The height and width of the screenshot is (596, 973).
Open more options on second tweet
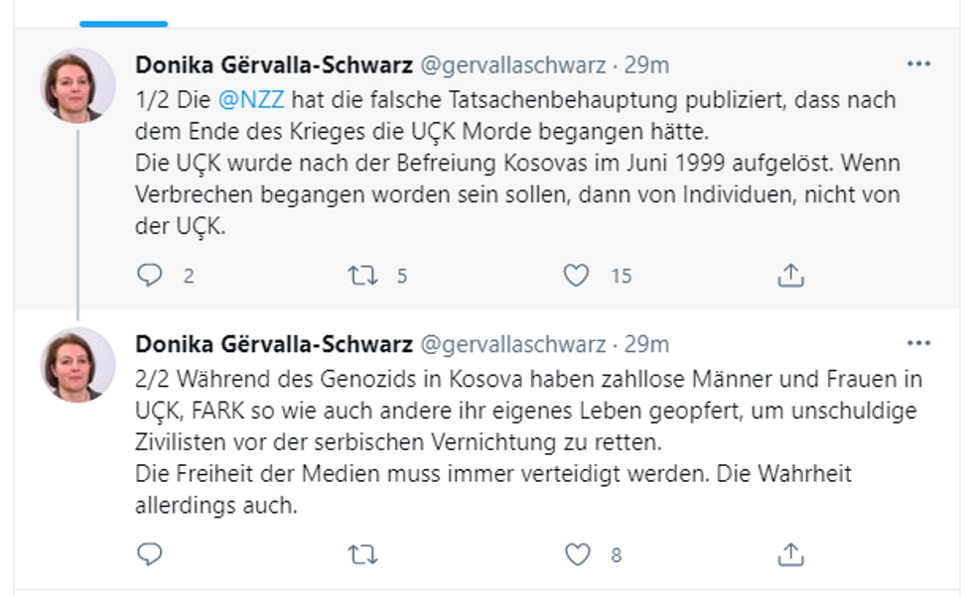919,343
